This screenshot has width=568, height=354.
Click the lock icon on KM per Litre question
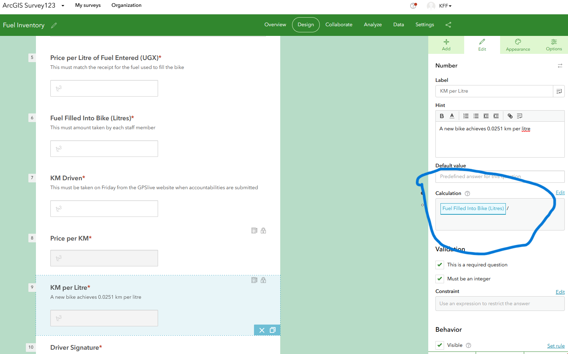coord(263,280)
